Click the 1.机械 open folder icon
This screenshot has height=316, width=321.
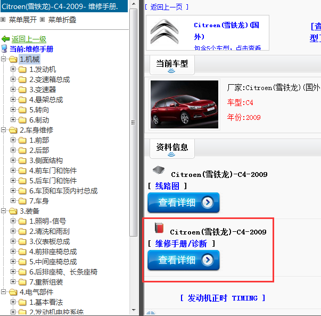tap(13, 59)
